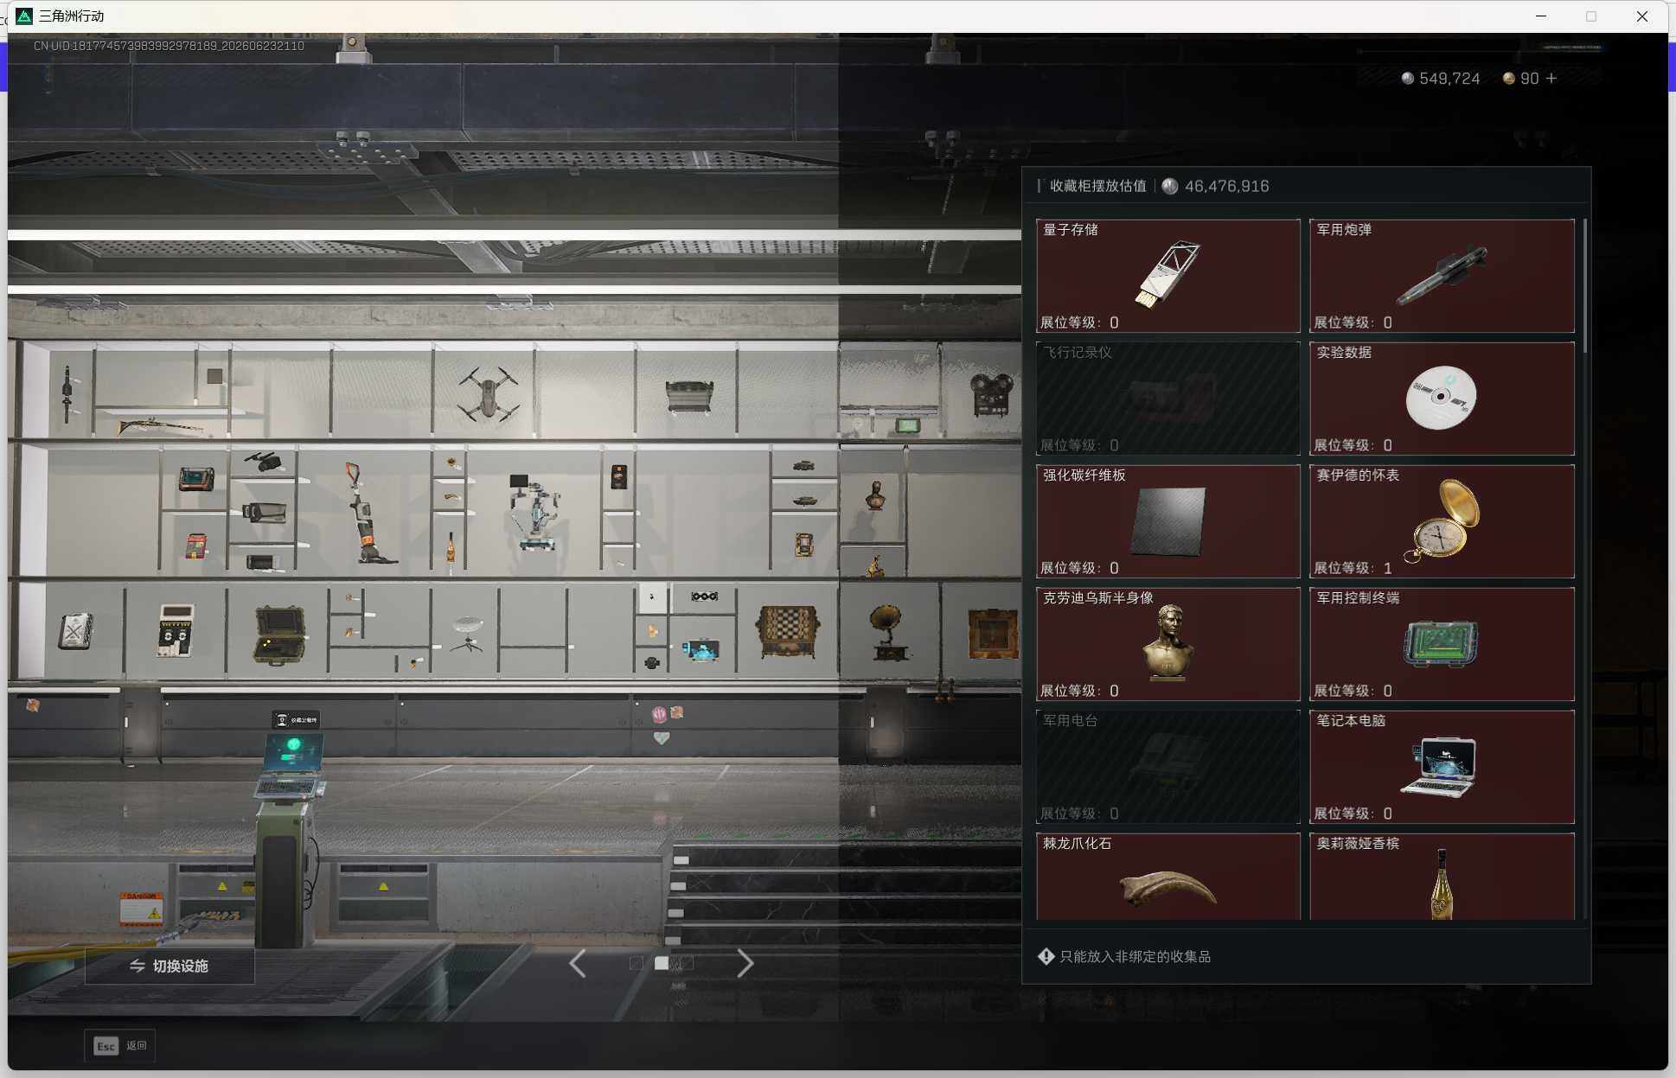Click the 收藏柜摆放估值 46,476,916 value
1676x1078 pixels.
(1159, 186)
